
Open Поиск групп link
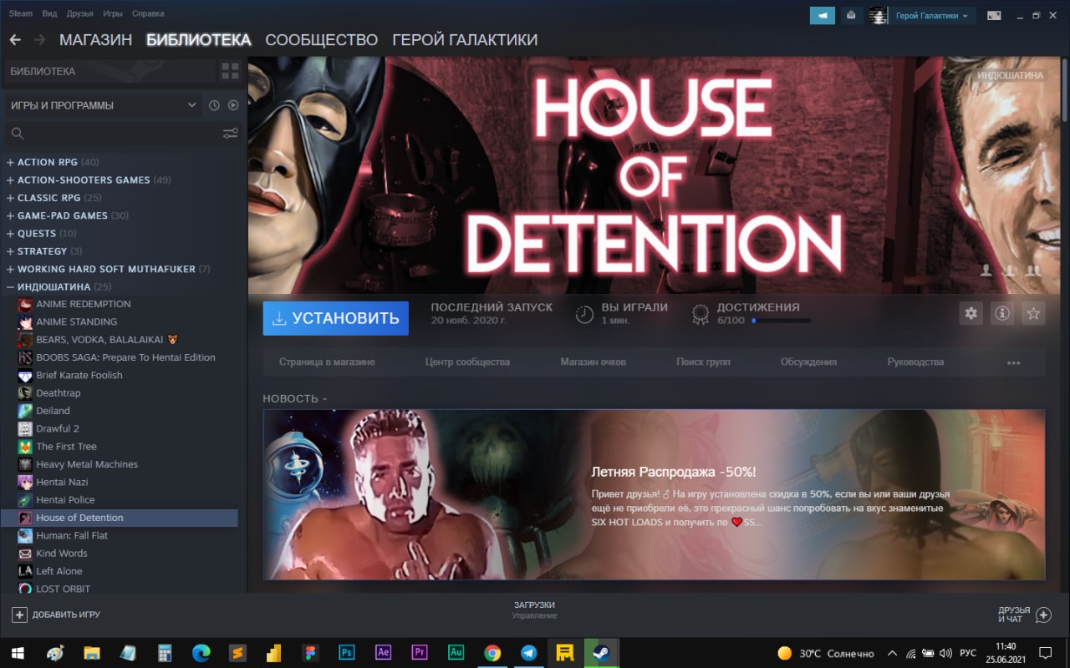pyautogui.click(x=703, y=362)
